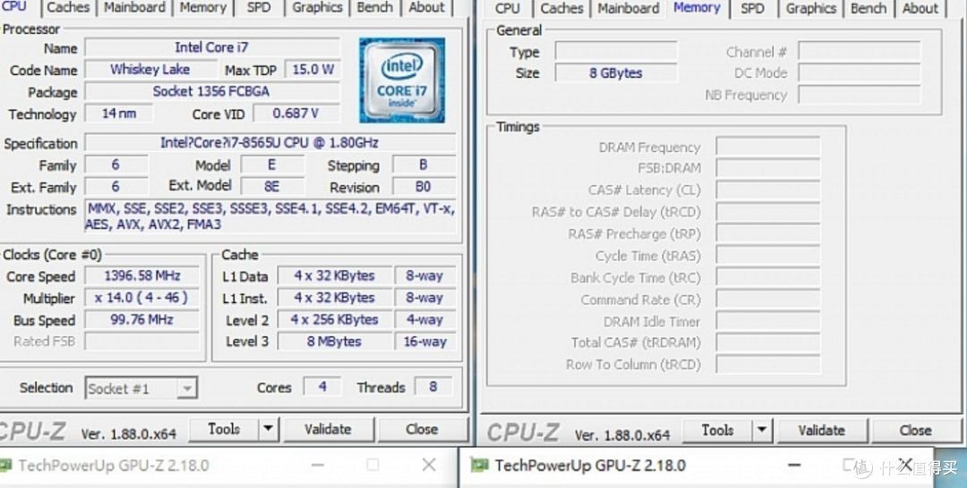967x488 pixels.
Task: Click the Tools button in the left CPU-Z window
Action: (224, 430)
